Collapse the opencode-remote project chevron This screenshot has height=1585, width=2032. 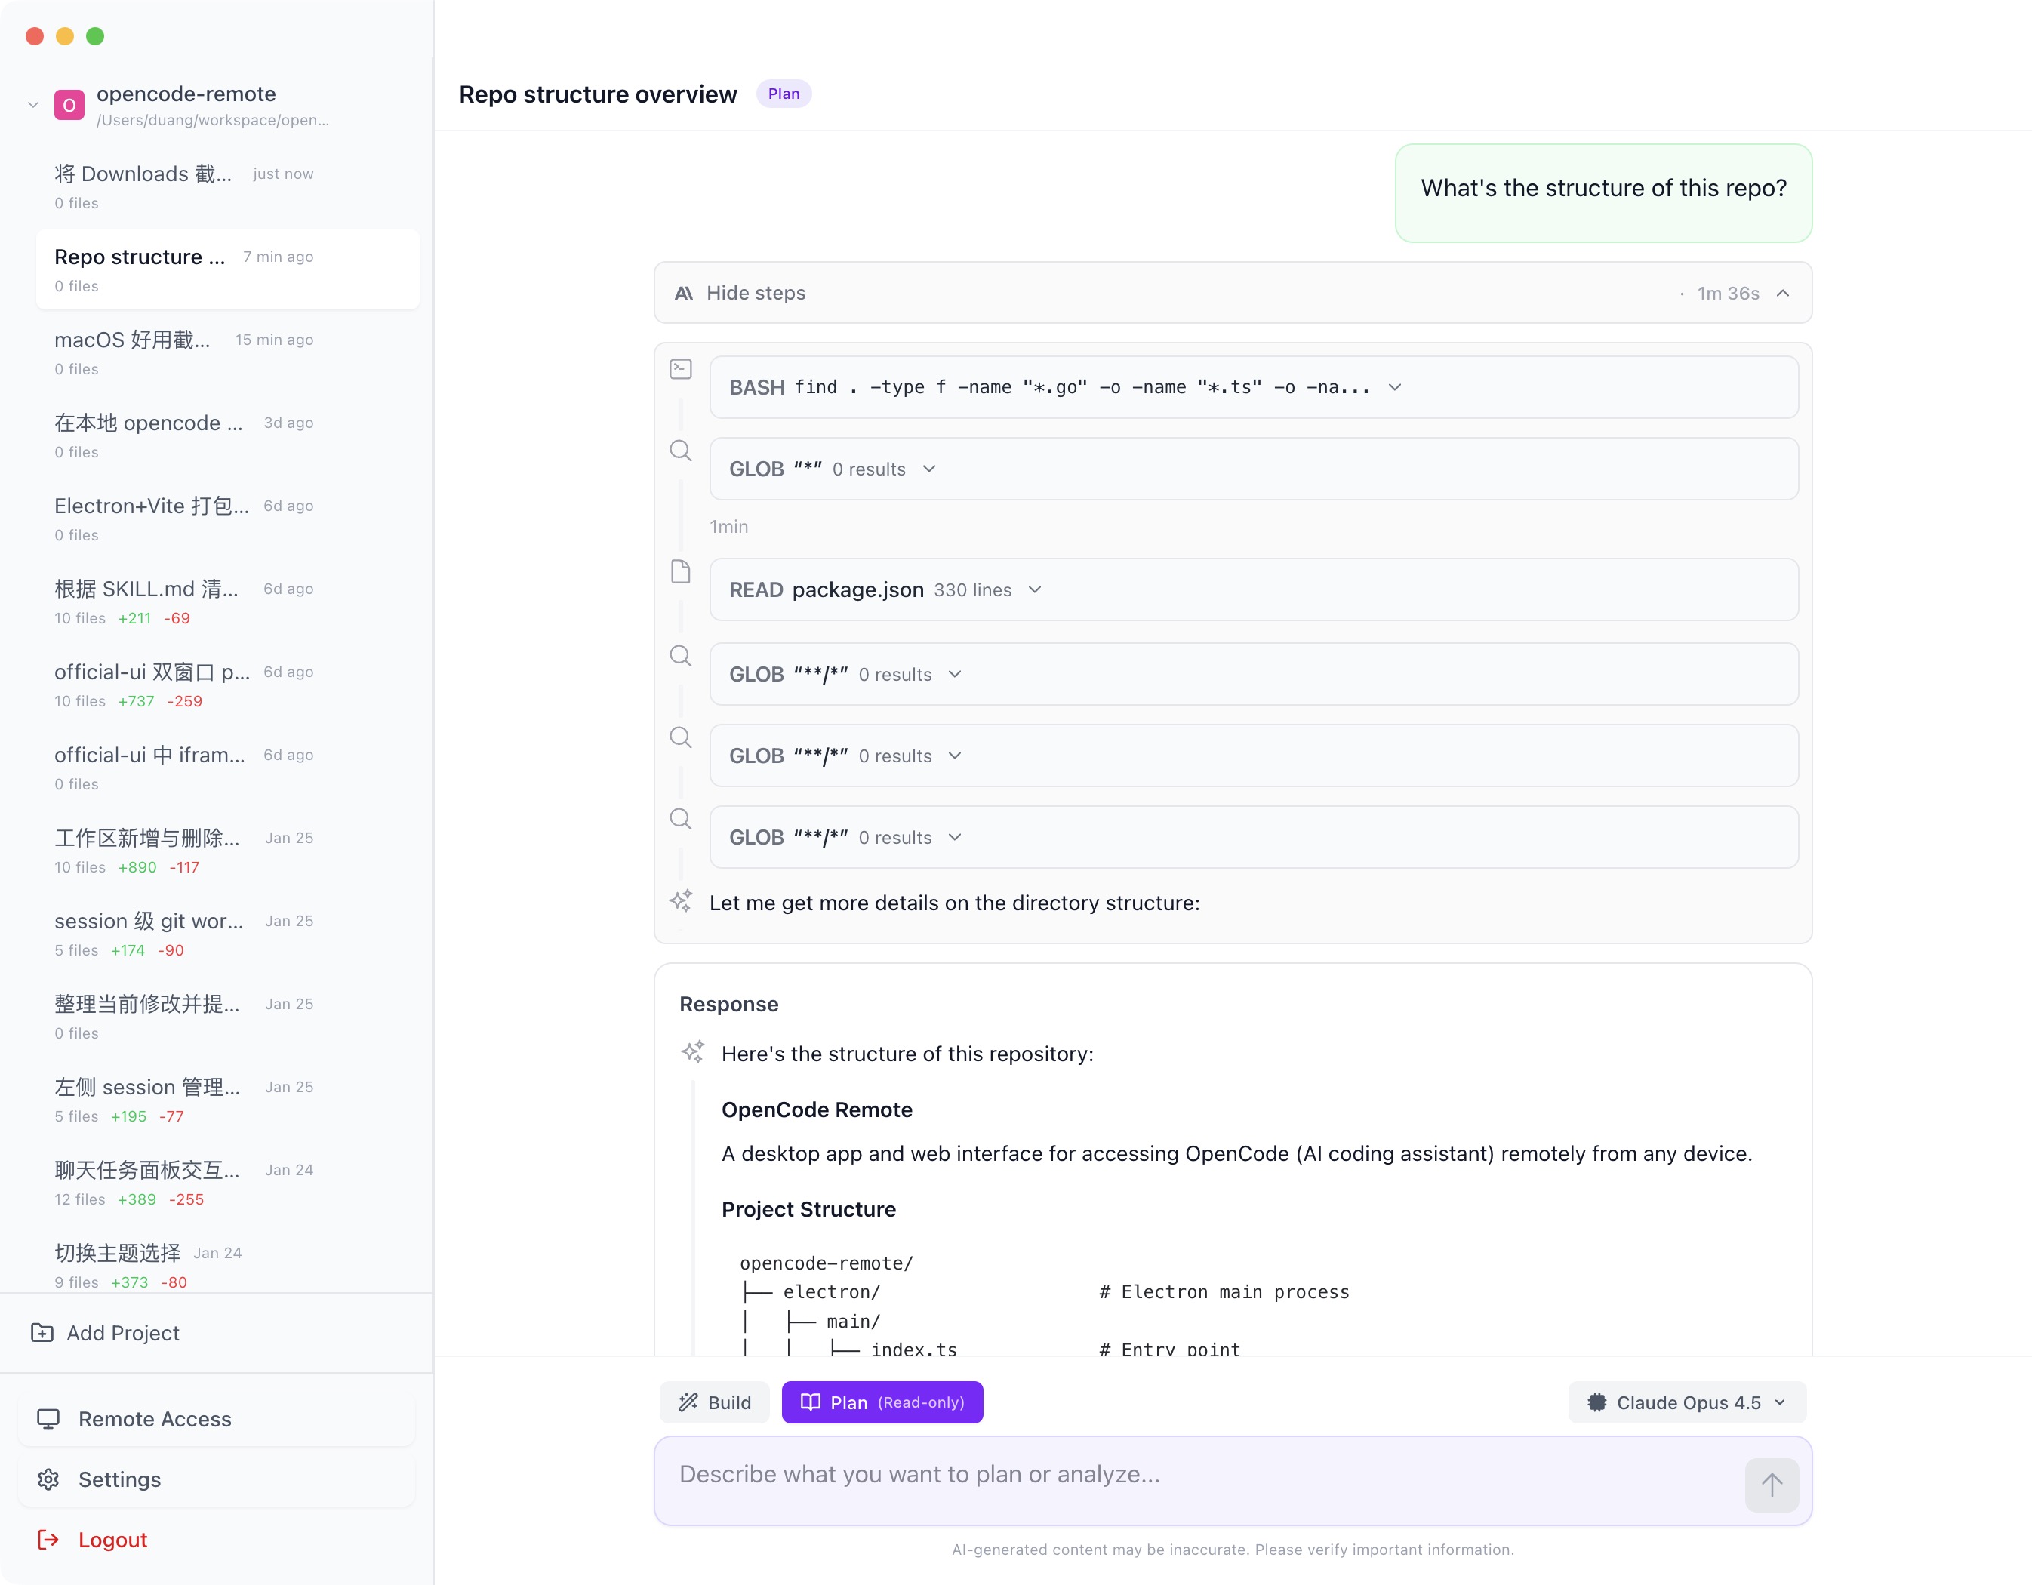[x=33, y=105]
